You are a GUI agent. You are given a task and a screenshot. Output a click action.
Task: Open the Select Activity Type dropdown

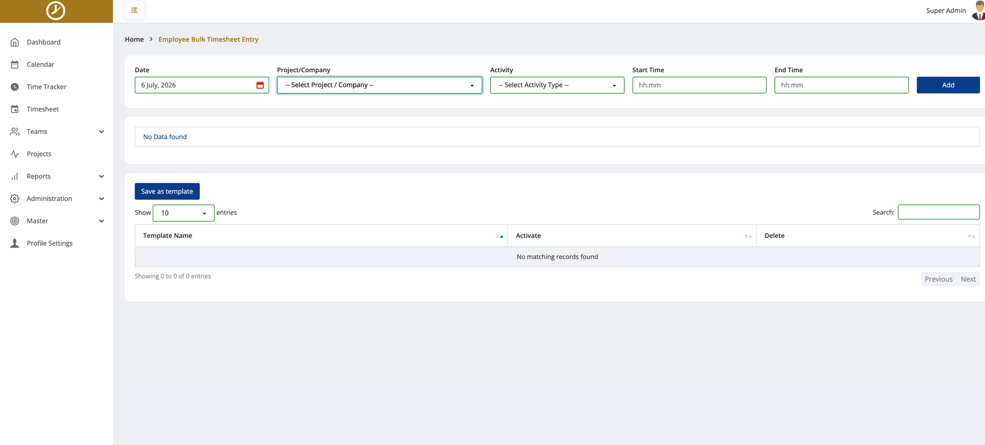(x=557, y=85)
